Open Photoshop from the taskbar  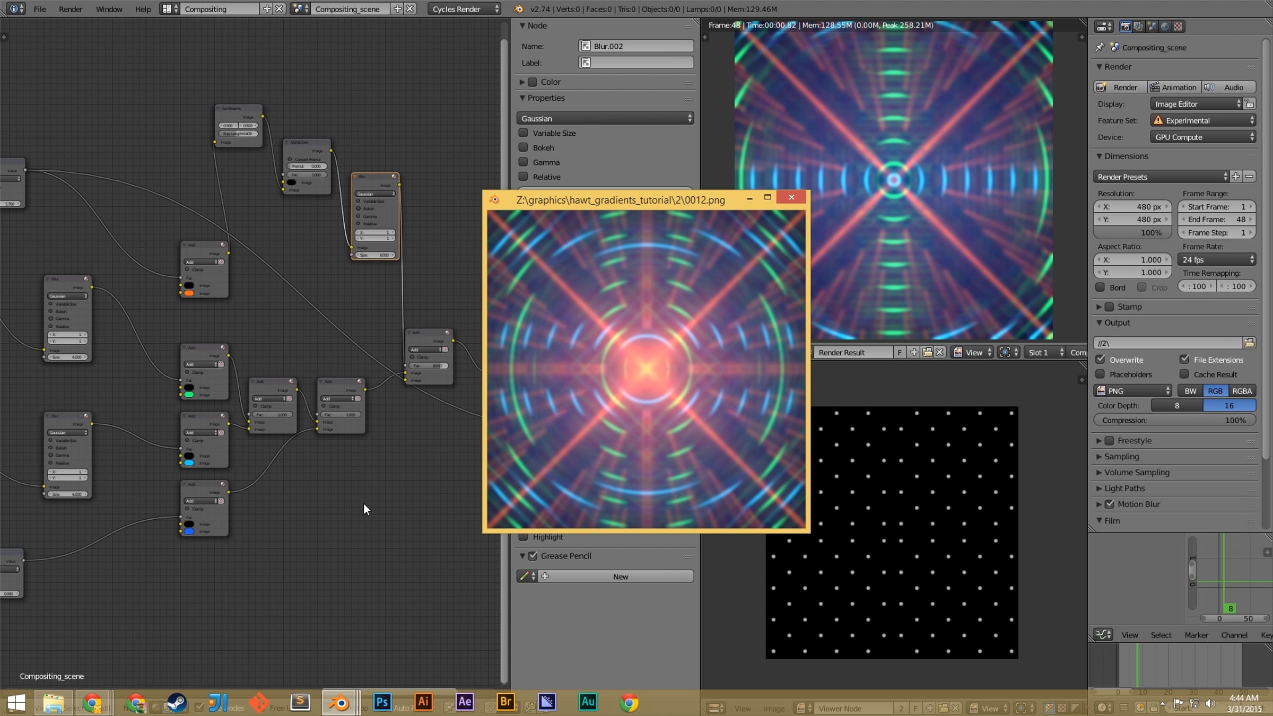[382, 702]
